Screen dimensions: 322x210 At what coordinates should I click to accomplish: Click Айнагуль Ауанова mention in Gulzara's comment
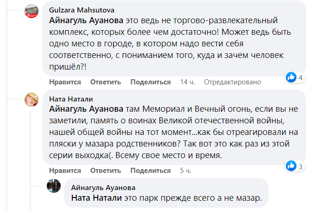tap(86, 21)
